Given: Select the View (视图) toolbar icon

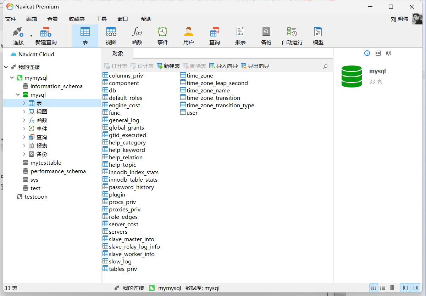Looking at the screenshot, I should (111, 36).
